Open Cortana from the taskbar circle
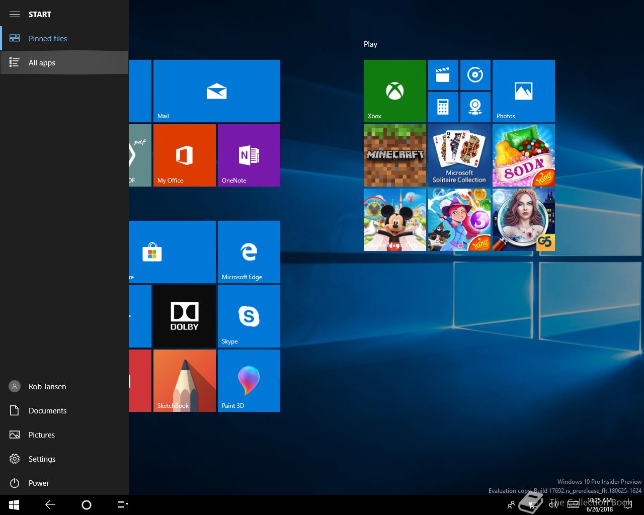Viewport: 644px width, 515px height. (87, 505)
